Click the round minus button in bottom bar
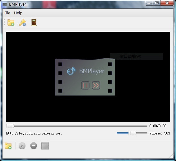 34,146
